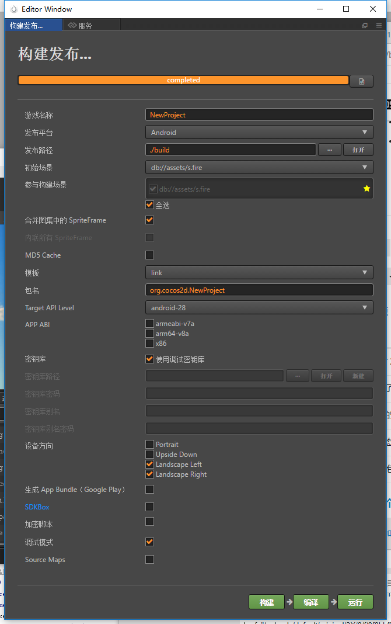The width and height of the screenshot is (391, 624).
Task: Uncheck Landscape Left orientation
Action: click(x=149, y=464)
